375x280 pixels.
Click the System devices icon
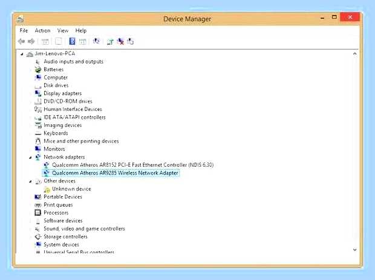click(37, 244)
